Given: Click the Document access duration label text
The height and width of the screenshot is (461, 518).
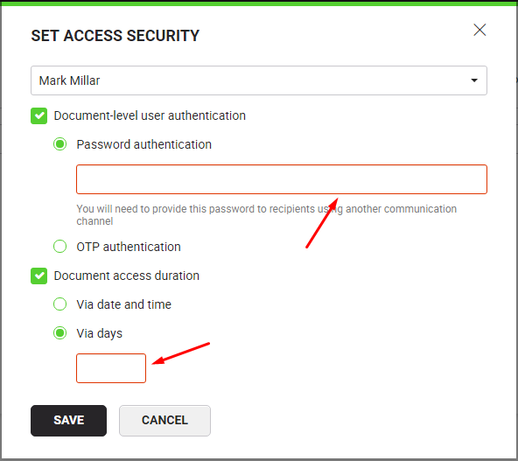Looking at the screenshot, I should click(127, 276).
